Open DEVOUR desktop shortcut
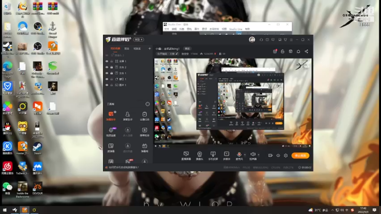 38,188
